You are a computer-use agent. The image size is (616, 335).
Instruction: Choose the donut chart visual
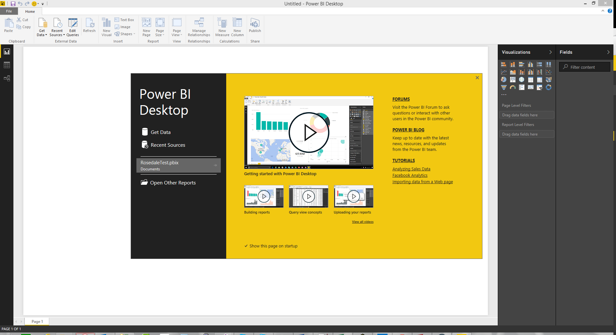549,87
